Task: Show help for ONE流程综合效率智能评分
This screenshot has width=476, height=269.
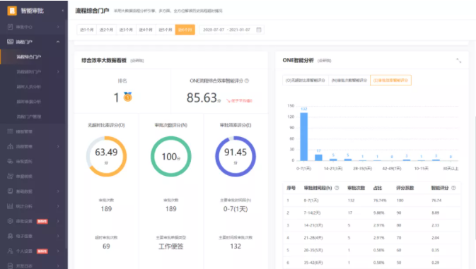Action: (x=247, y=80)
